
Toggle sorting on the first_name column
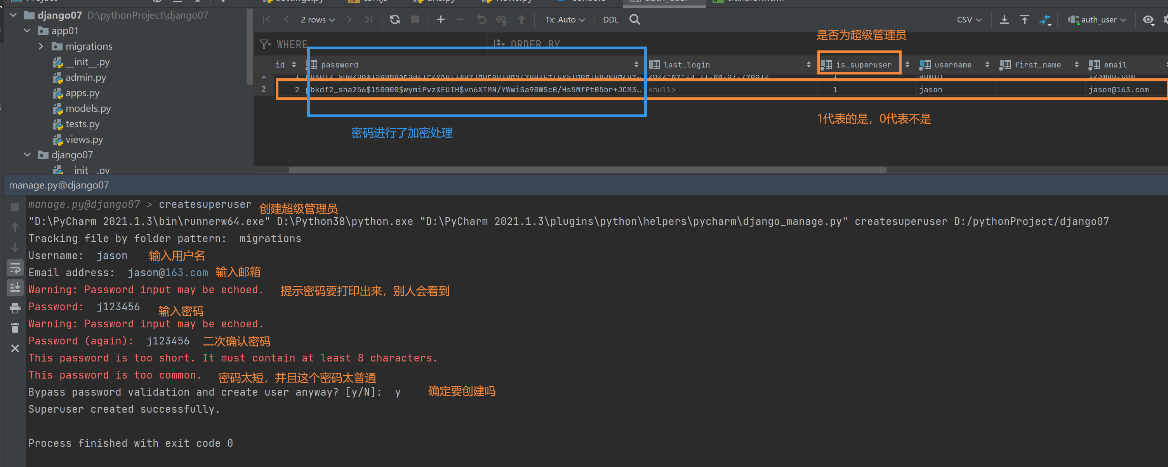point(1076,64)
